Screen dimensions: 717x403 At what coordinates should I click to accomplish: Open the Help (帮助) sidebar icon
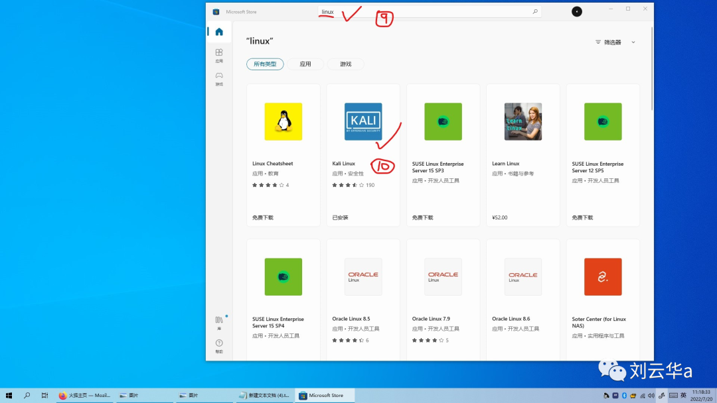[219, 346]
